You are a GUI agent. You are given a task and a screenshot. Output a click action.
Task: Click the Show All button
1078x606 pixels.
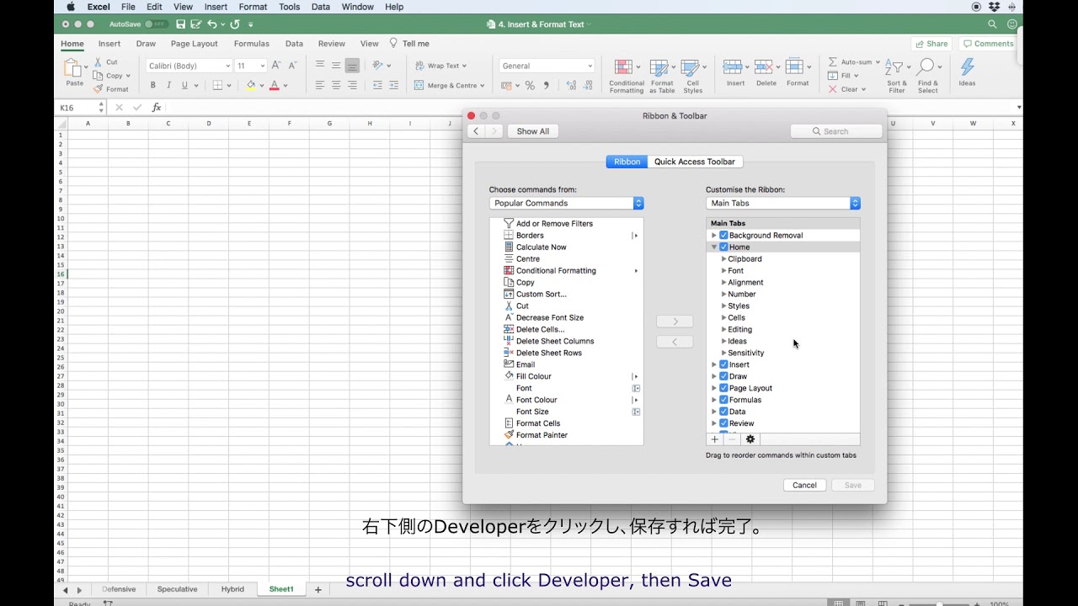(x=533, y=131)
